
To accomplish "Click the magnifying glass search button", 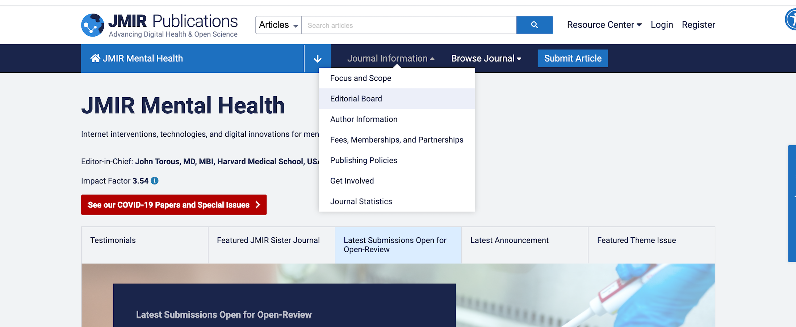I will tap(534, 25).
